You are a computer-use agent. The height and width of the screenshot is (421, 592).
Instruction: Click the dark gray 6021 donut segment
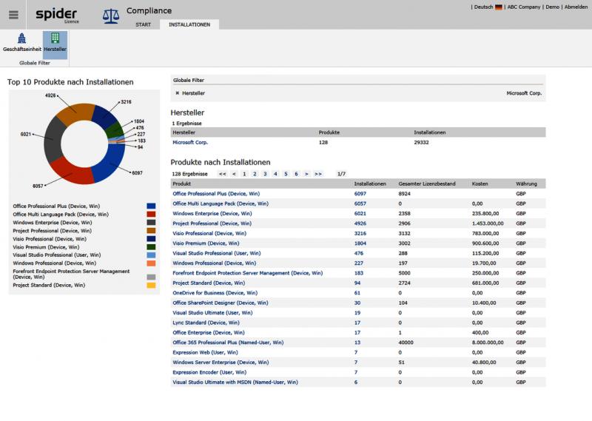point(53,139)
